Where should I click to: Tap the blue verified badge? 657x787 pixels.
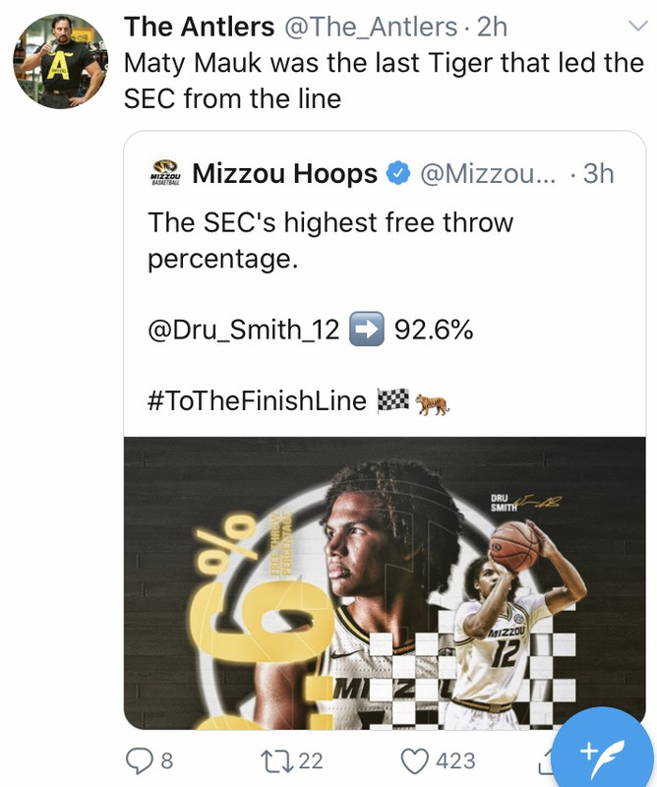coord(396,174)
